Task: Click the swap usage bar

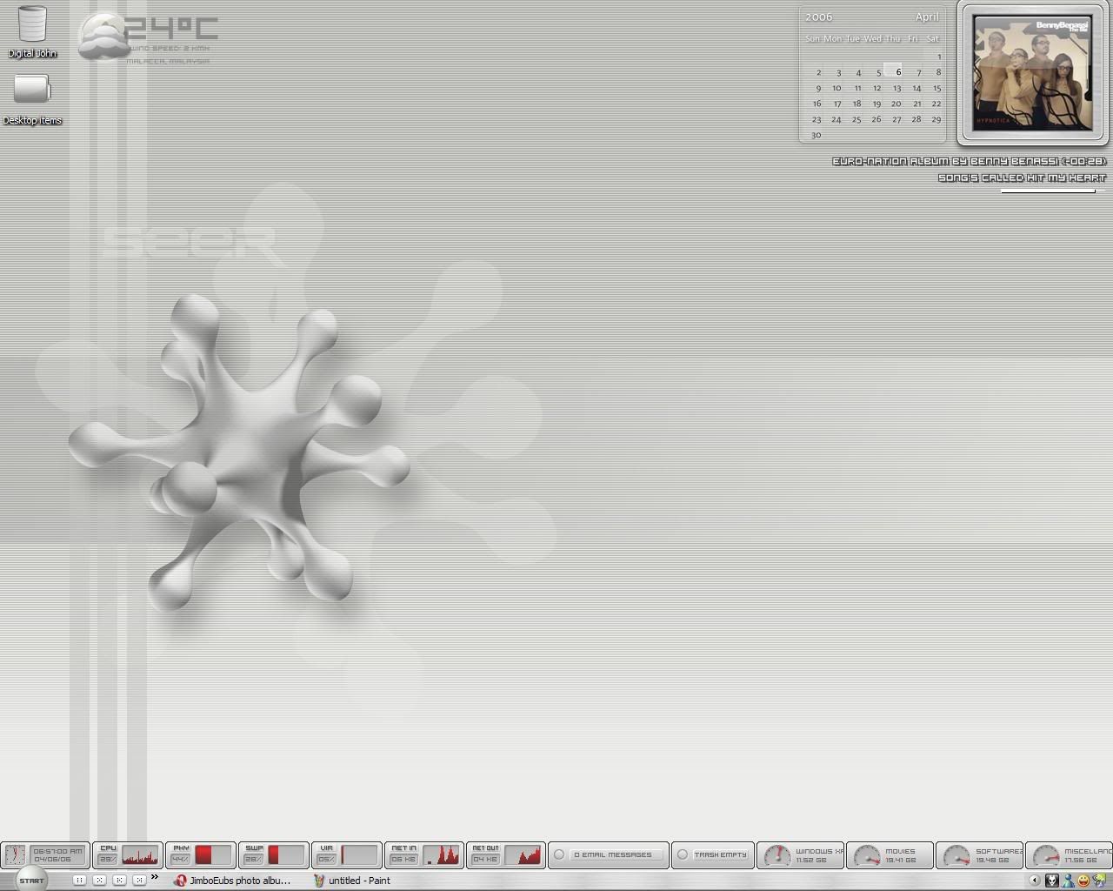Action: coord(286,855)
